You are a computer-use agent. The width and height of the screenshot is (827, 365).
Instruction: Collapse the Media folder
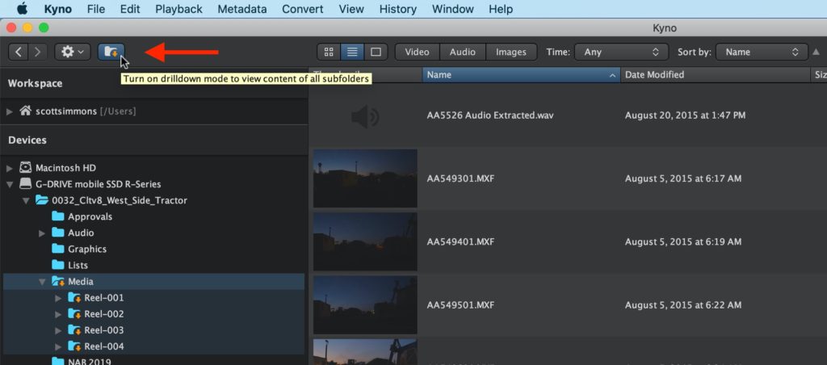42,282
